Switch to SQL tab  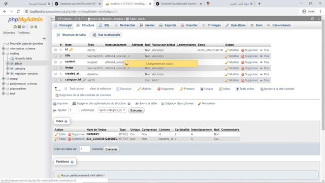click(104, 25)
